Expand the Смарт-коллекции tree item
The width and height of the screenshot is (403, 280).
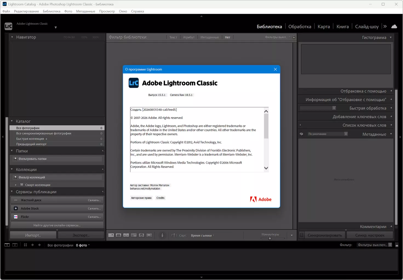tap(16, 185)
